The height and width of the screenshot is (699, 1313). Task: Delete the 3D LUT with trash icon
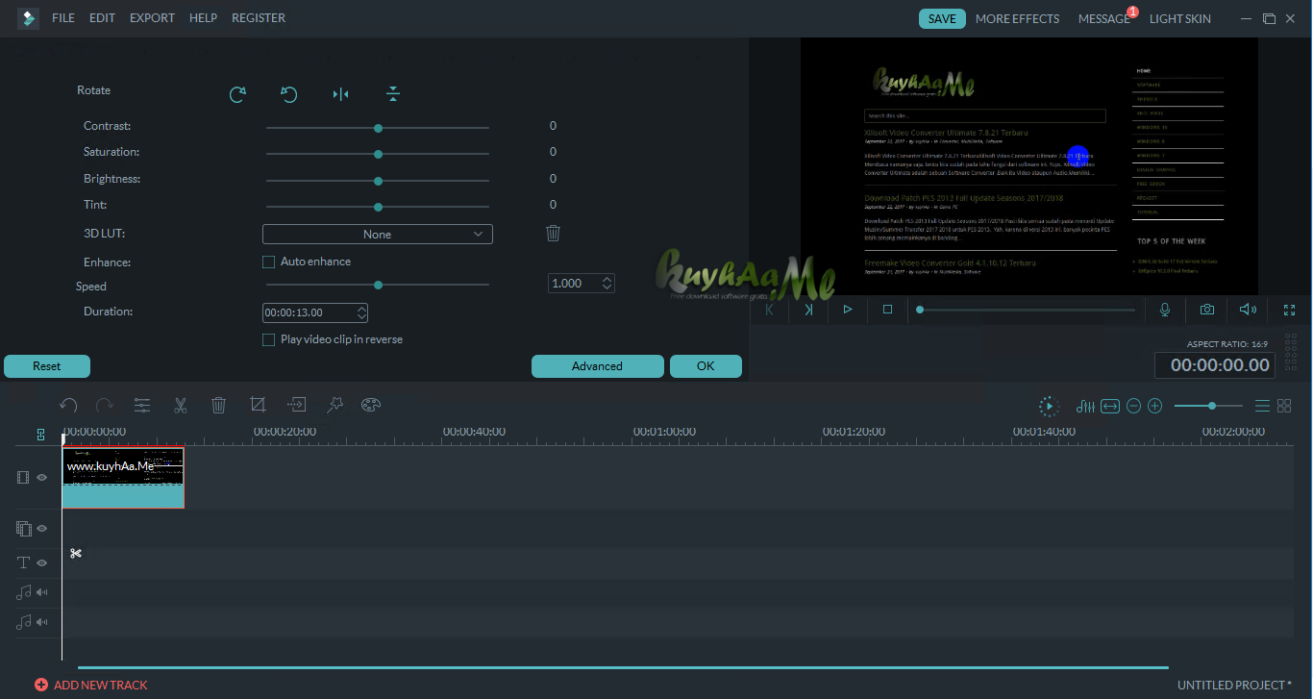click(553, 234)
